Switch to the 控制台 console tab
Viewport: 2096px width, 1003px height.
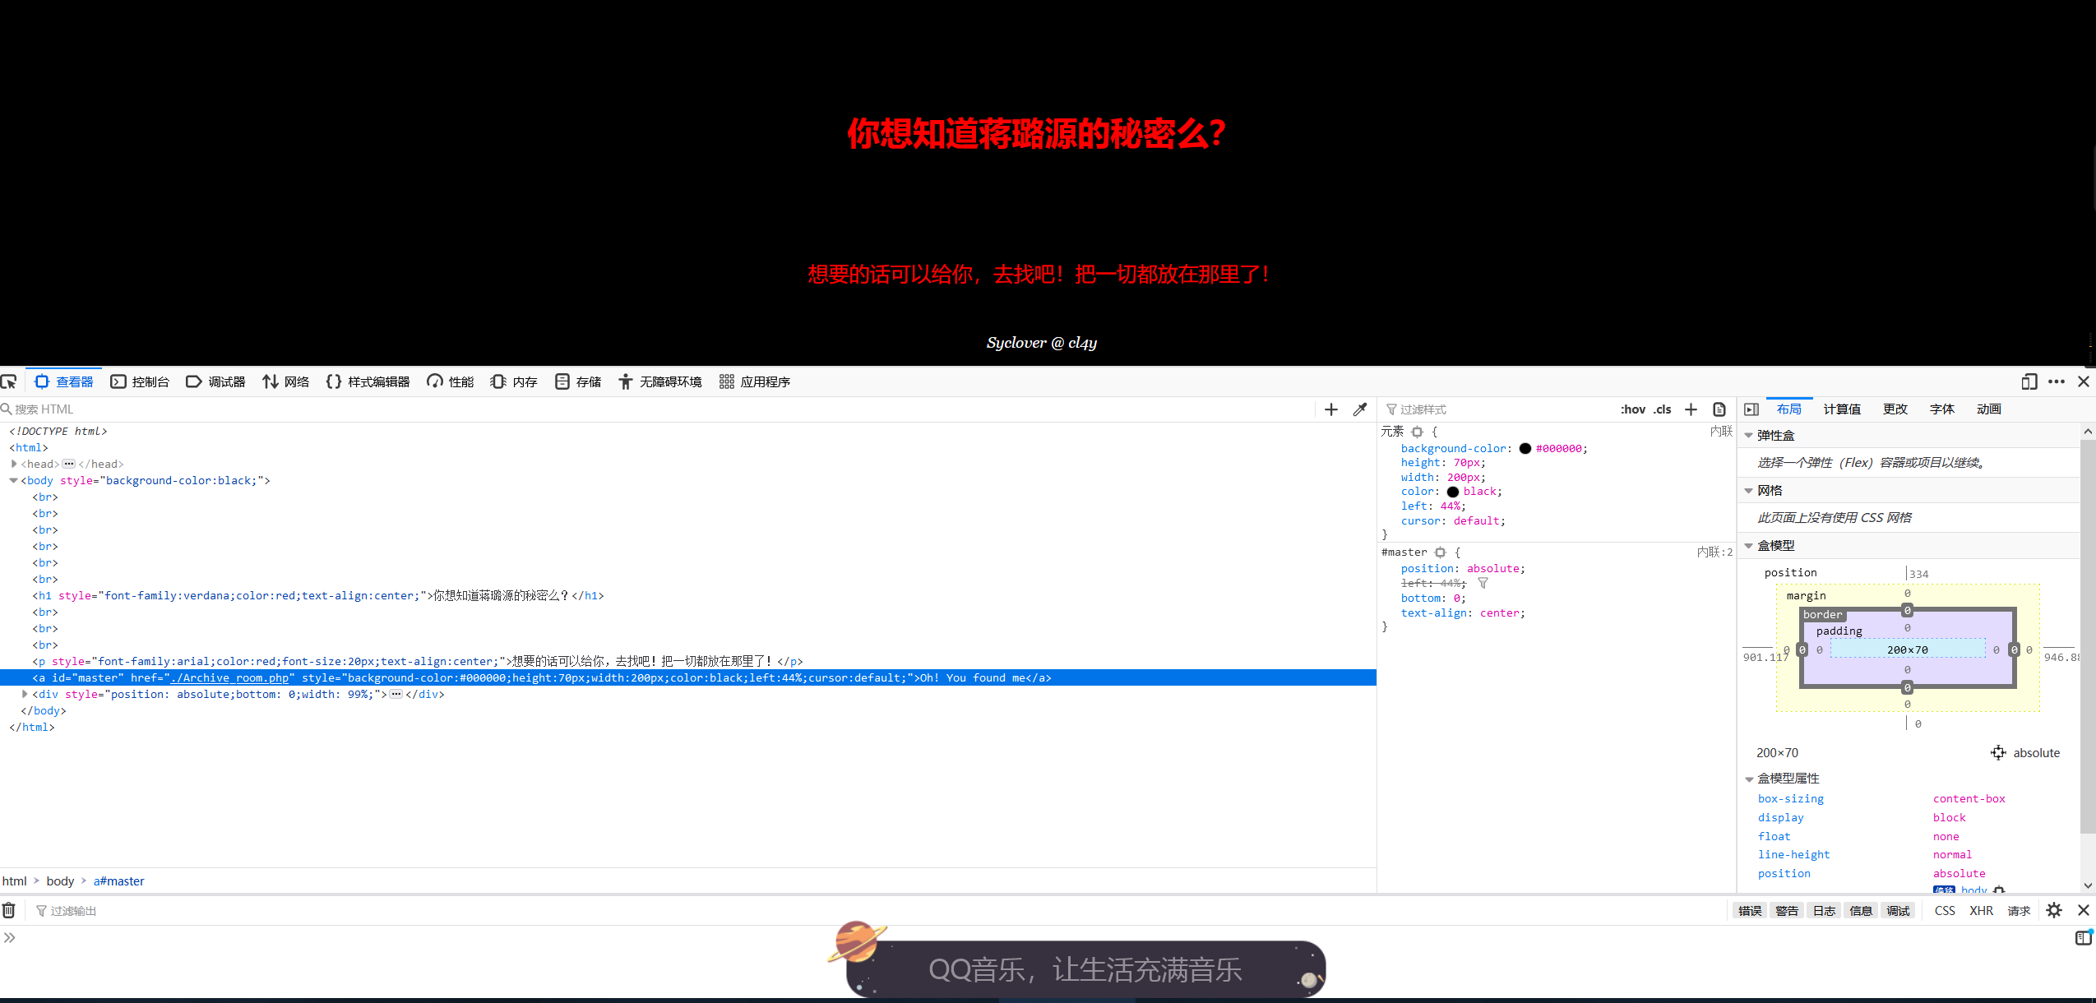tap(140, 381)
